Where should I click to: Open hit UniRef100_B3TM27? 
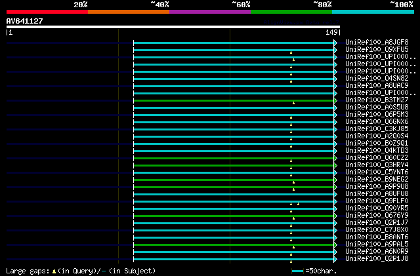tap(377, 100)
